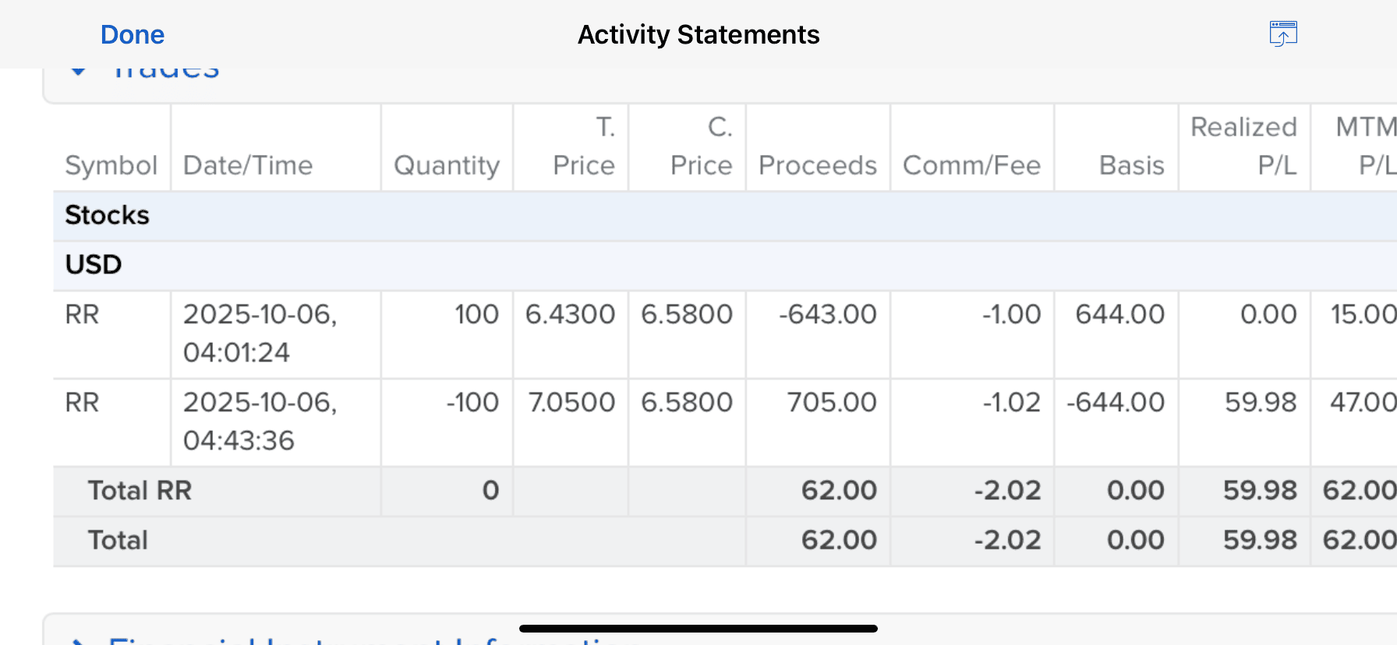Screen dimensions: 1397x645
Task: Collapse the Trades section arrow
Action: 78,72
